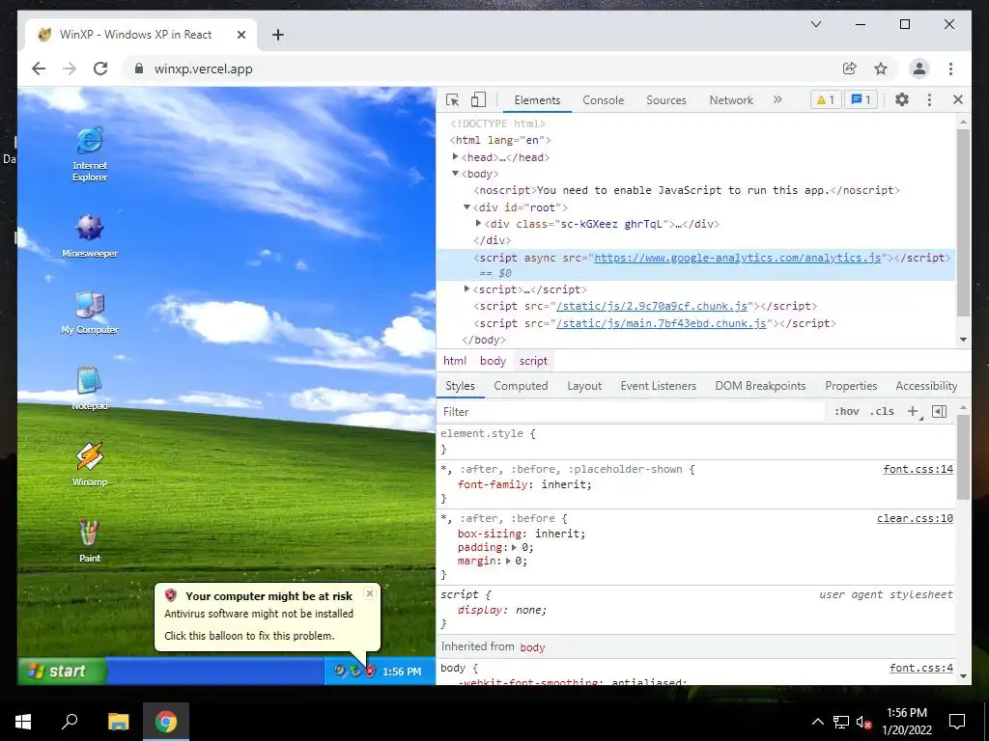989x741 pixels.
Task: Select html in the breadcrumb bar
Action: click(455, 361)
